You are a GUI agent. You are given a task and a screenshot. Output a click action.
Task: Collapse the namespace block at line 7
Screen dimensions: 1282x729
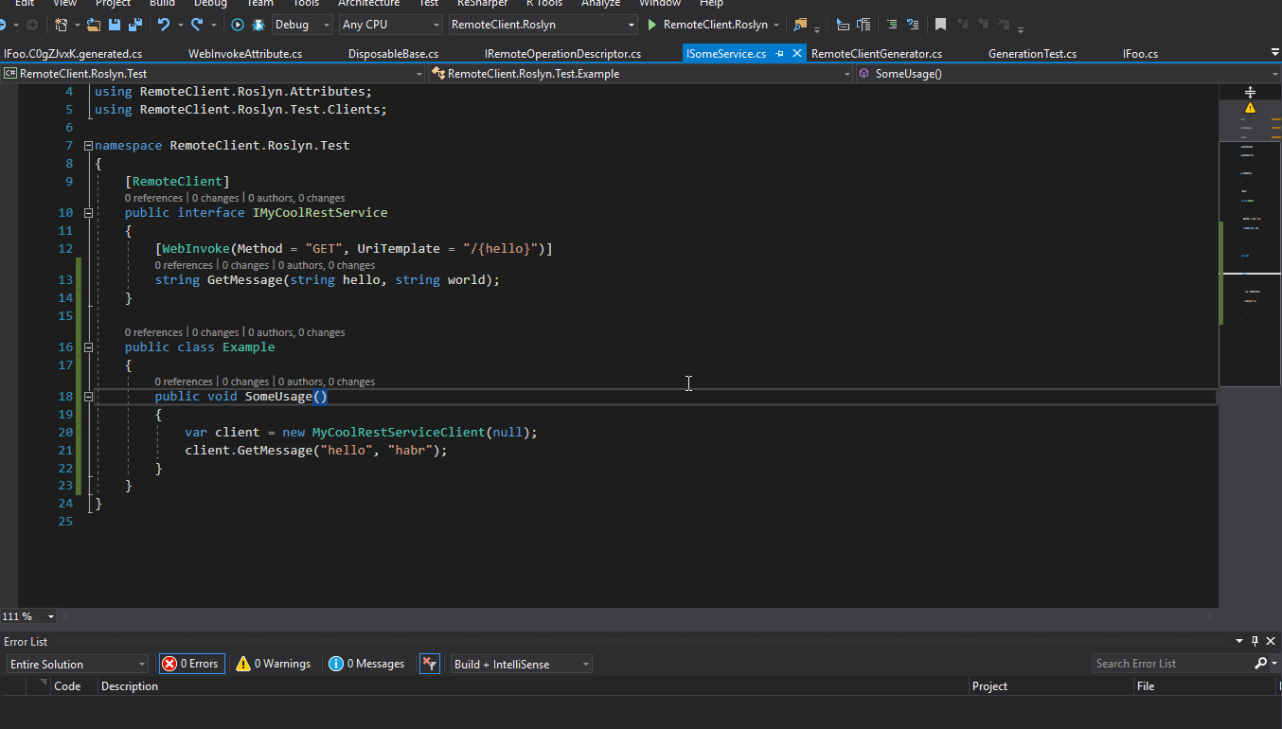88,146
